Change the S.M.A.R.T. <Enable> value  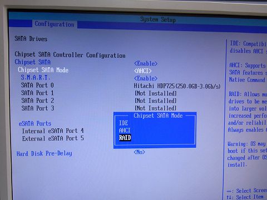click(146, 78)
